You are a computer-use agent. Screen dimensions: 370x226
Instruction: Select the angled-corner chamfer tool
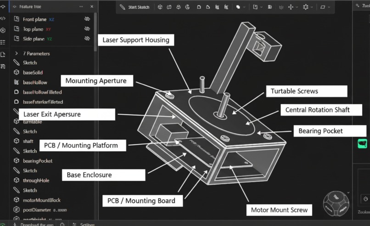click(x=208, y=7)
